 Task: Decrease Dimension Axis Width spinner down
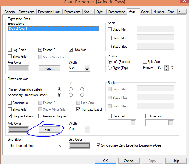pyautogui.click(x=87, y=131)
